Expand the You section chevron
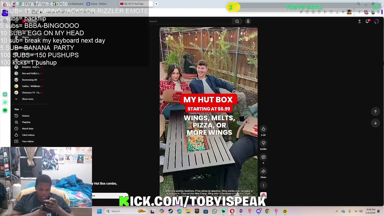Image resolution: width=384 pixels, height=216 pixels. coord(21,109)
